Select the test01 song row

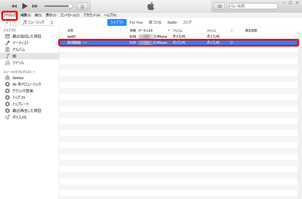tap(179, 36)
